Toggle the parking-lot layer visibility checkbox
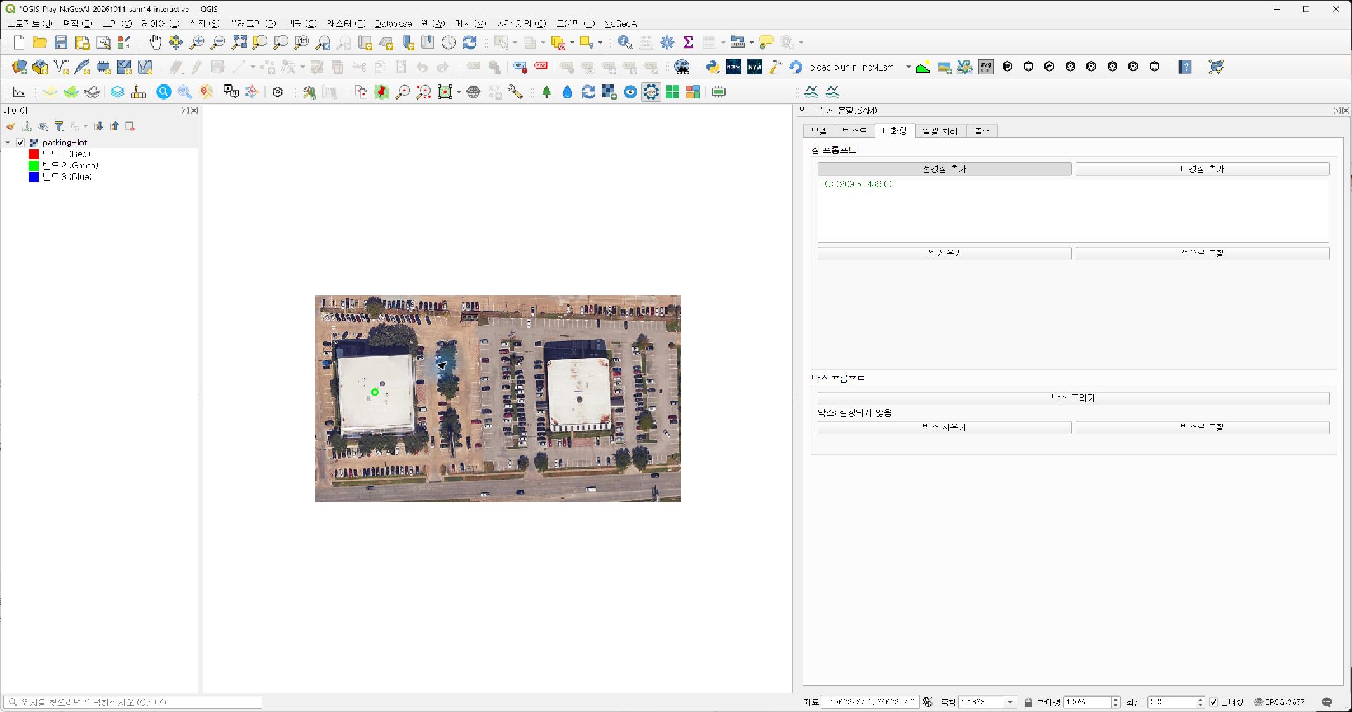 coord(20,142)
